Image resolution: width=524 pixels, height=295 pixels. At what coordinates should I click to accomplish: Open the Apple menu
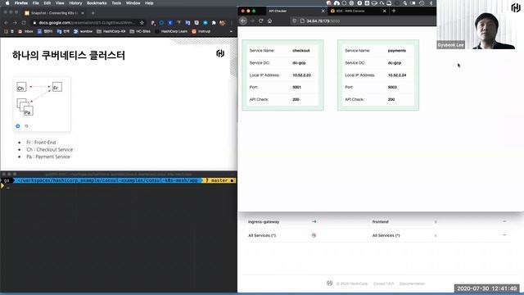point(7,3)
